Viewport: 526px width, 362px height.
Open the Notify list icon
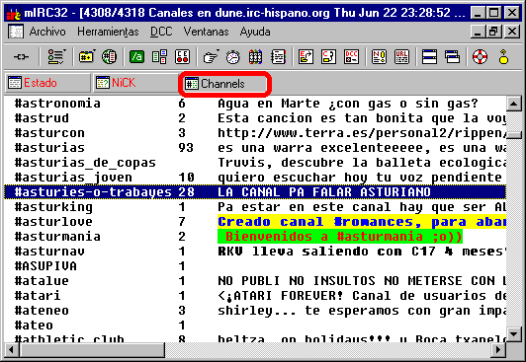pyautogui.click(x=379, y=57)
